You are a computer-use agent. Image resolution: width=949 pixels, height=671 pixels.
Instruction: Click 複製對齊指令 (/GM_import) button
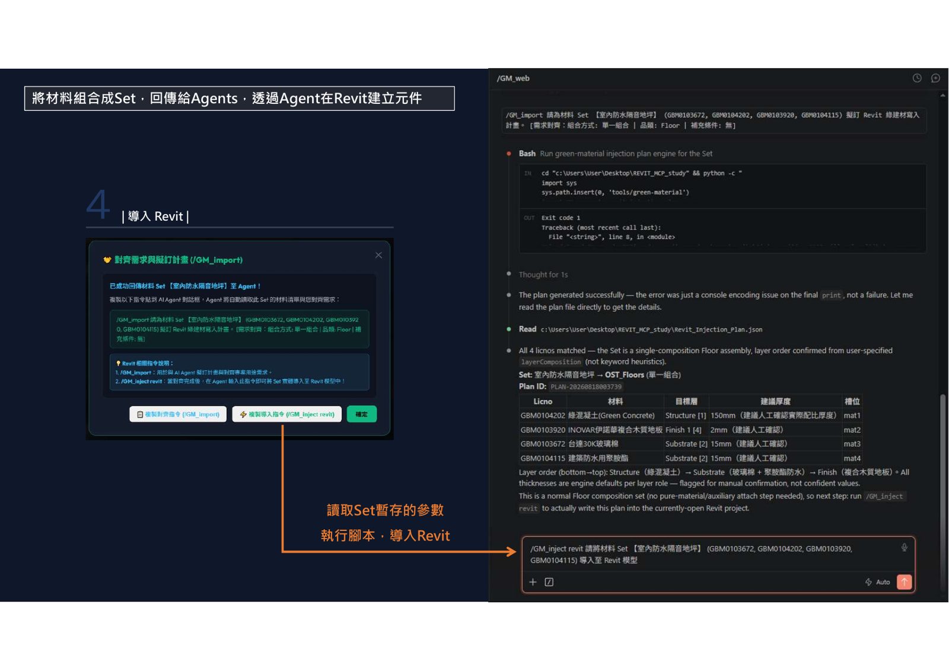point(178,414)
